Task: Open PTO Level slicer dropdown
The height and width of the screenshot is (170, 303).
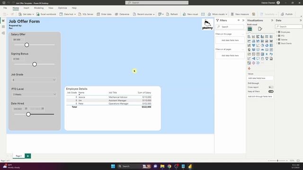Action: [55, 94]
